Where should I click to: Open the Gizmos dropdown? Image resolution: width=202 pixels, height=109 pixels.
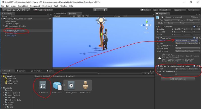click(x=118, y=16)
